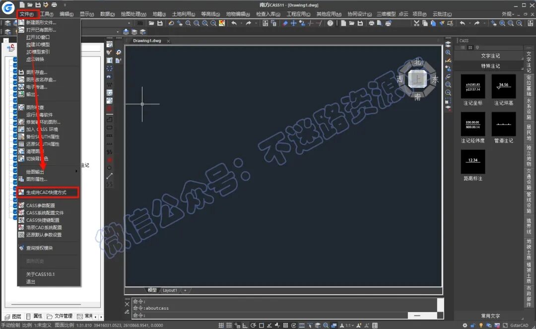Click the command line input field
Image resolution: width=536 pixels, height=329 pixels.
tap(270, 315)
